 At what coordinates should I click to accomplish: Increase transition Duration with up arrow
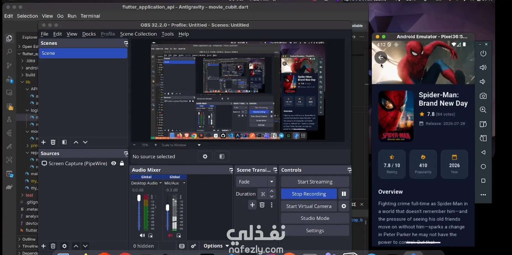tap(272, 191)
